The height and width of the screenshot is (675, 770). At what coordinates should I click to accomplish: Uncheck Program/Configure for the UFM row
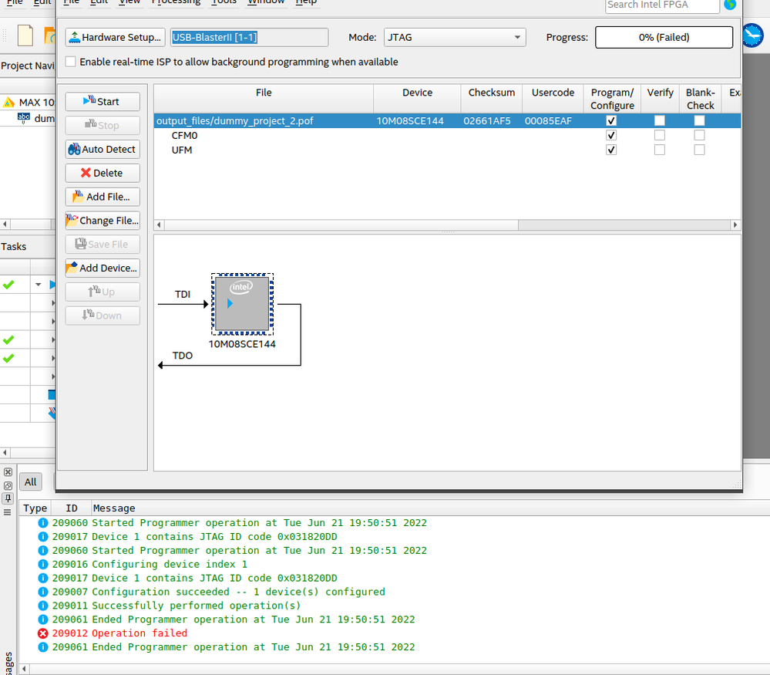611,150
